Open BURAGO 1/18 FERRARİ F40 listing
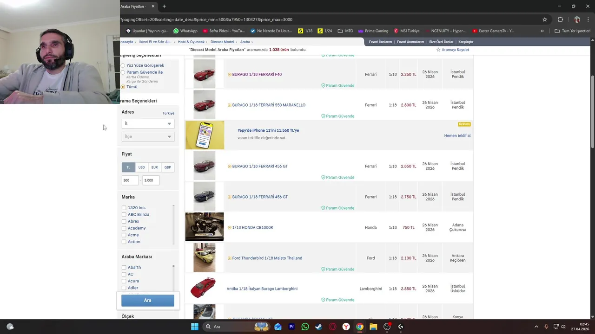Screen dimensions: 595x334 (x=257, y=74)
